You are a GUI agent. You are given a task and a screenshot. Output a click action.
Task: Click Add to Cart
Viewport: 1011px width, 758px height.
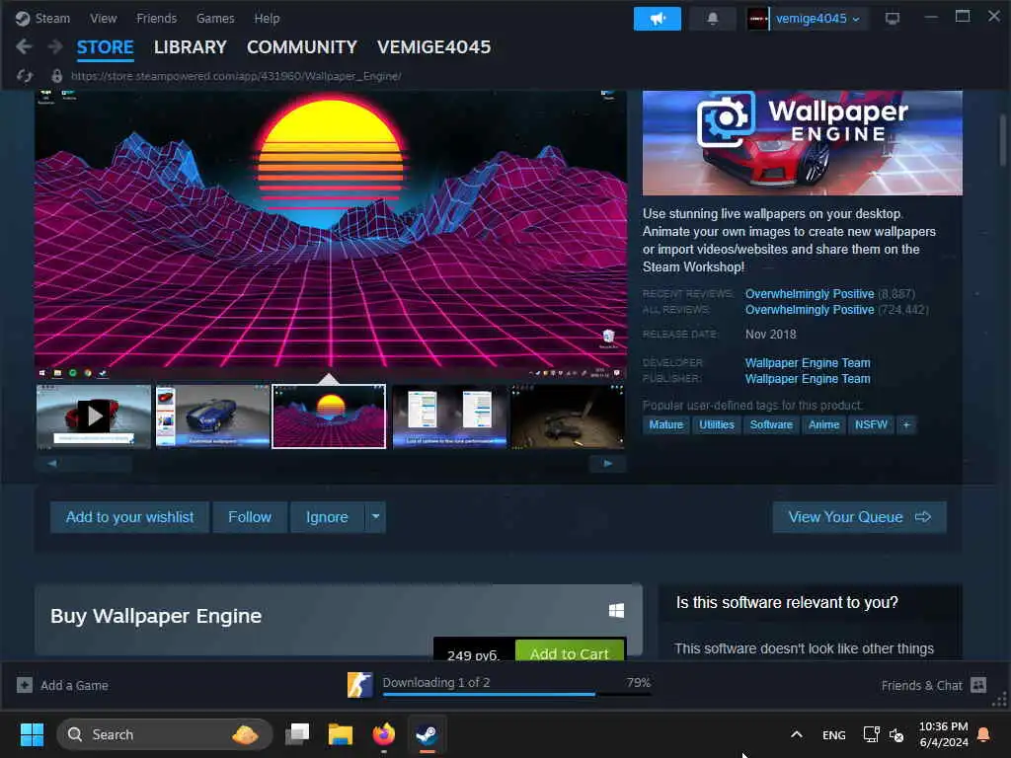click(x=570, y=649)
